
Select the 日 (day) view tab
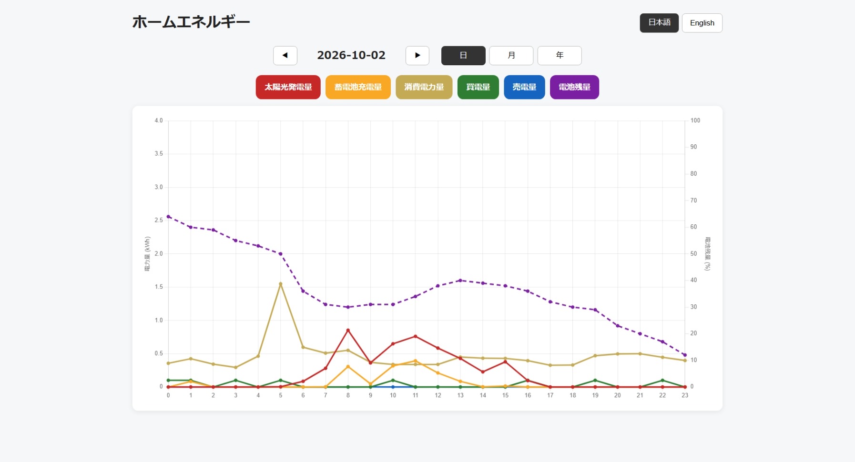463,55
